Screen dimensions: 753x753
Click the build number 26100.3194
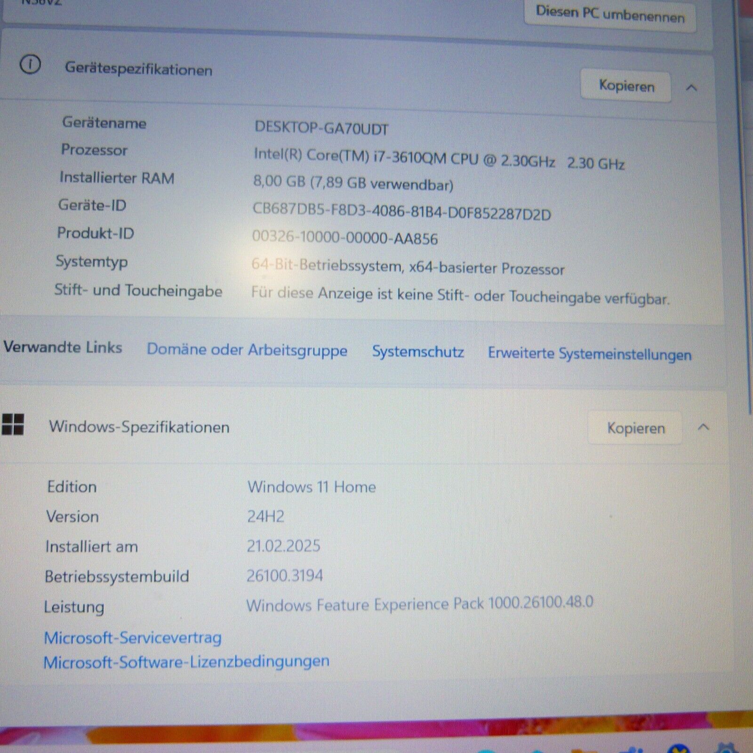point(285,576)
